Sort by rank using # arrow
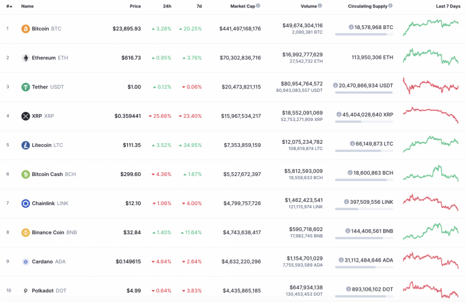The image size is (466, 302). 8,6
